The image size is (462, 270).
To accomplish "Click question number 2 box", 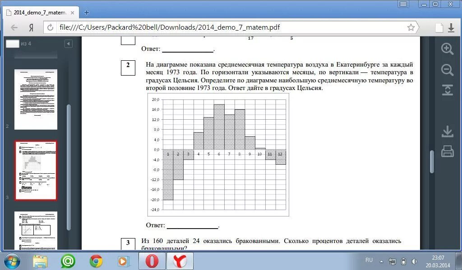I will pyautogui.click(x=128, y=68).
